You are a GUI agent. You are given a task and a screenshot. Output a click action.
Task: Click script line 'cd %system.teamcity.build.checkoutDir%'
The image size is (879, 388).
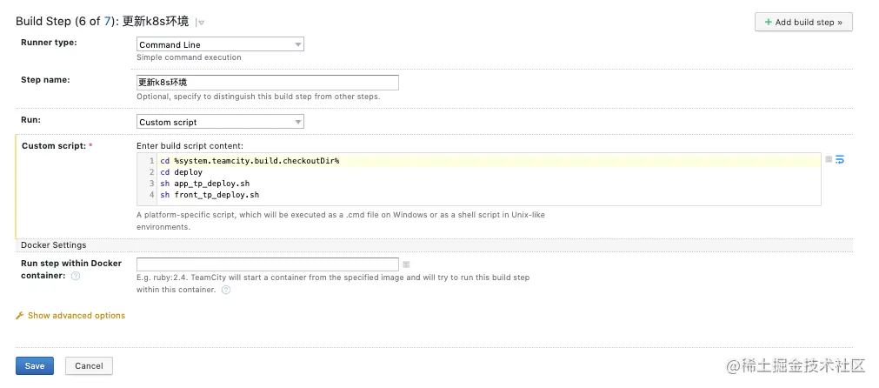pos(250,161)
